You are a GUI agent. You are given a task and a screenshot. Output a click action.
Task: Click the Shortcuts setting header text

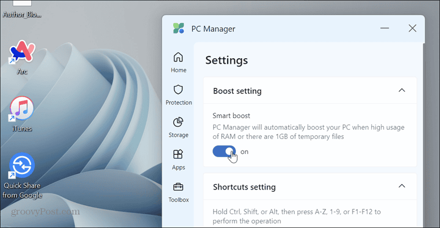(244, 187)
